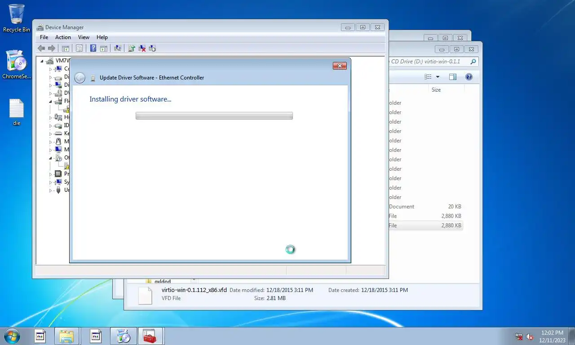Toggle the preview pane icon in Explorer window
Screen dimensions: 575x345
click(x=452, y=77)
